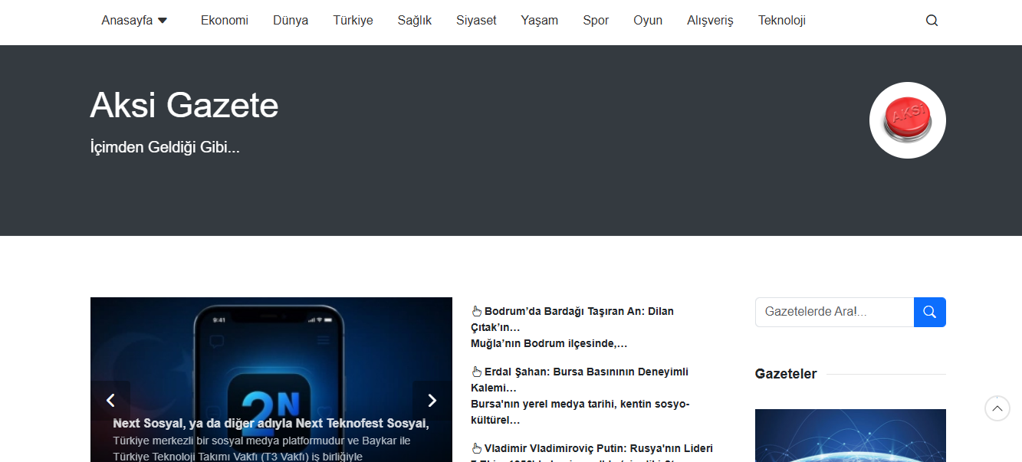The image size is (1022, 462).
Task: Click the scroll-to-top arrow button
Action: 997,408
